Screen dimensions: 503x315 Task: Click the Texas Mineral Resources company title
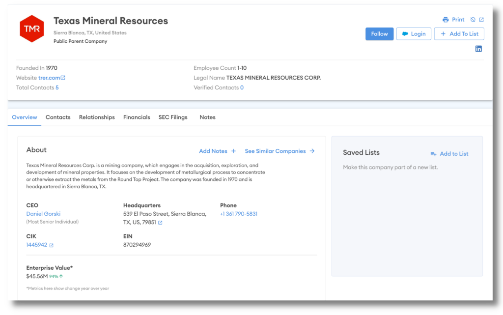(x=111, y=21)
